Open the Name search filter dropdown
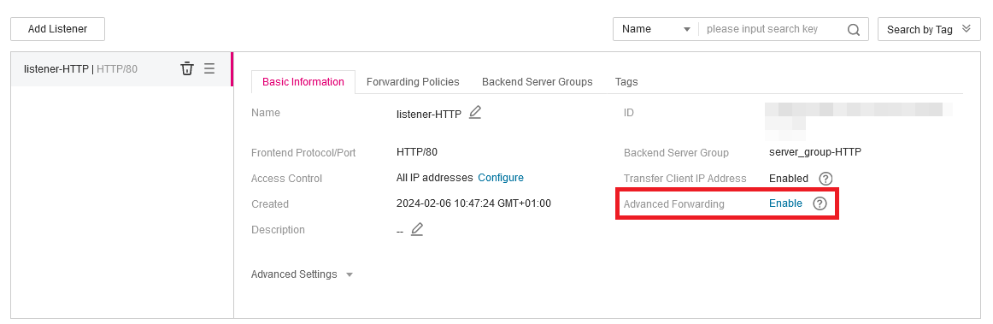Viewport: 993px width, 324px height. coord(655,29)
